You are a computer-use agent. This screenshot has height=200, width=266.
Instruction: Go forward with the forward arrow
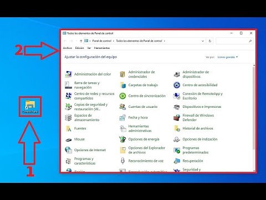[71, 41]
